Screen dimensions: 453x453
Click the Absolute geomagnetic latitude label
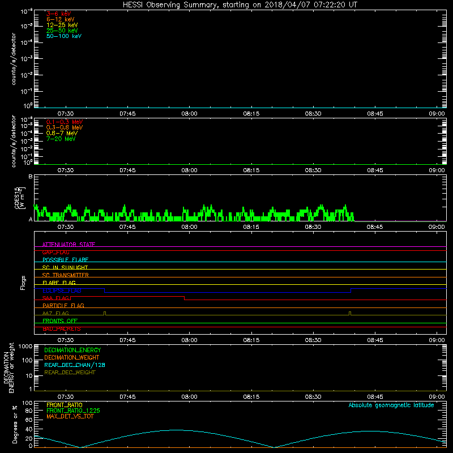coord(391,405)
